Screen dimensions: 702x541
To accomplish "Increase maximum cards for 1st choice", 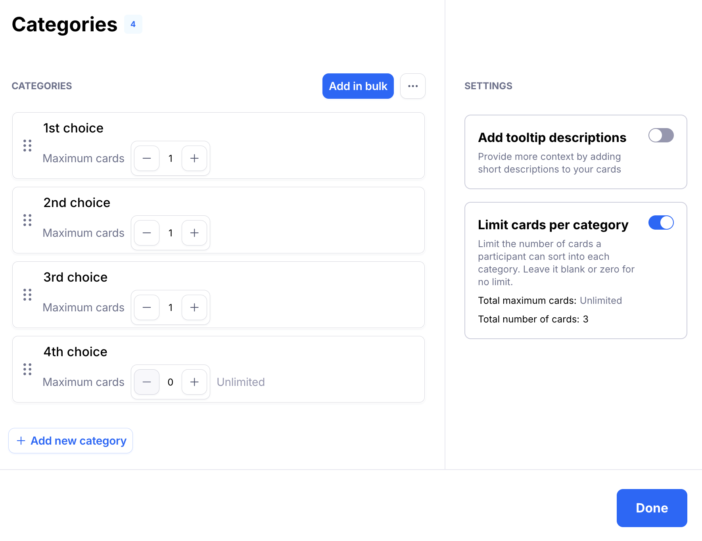I will (x=194, y=158).
